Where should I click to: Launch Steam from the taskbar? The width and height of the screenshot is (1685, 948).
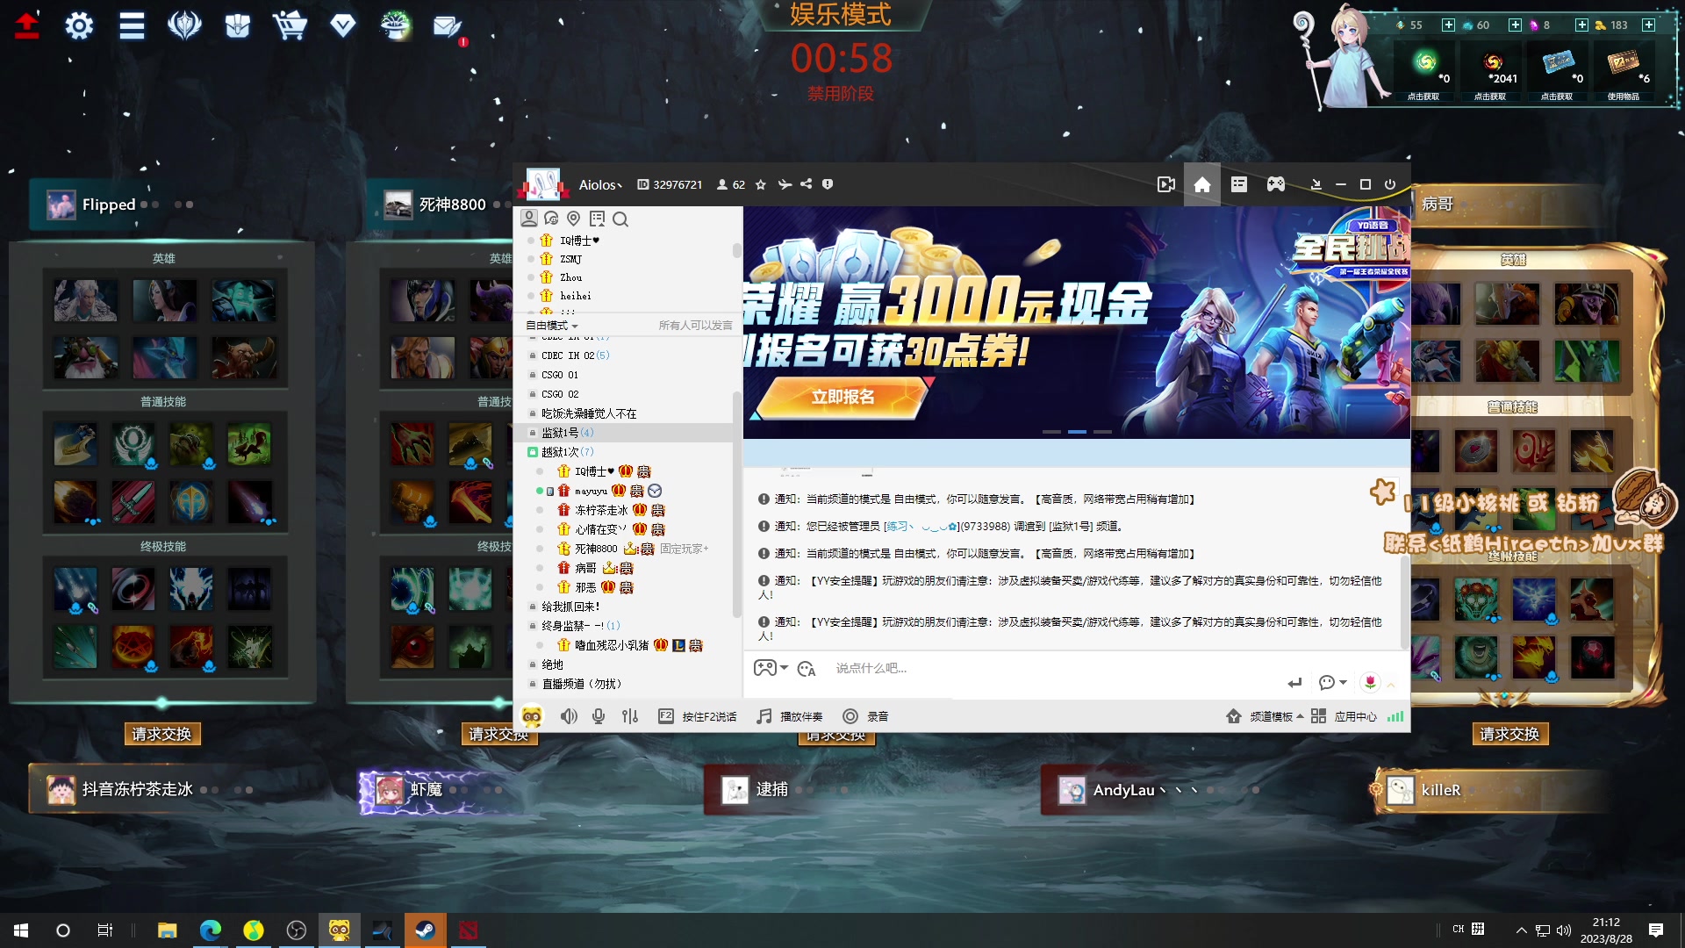click(426, 930)
